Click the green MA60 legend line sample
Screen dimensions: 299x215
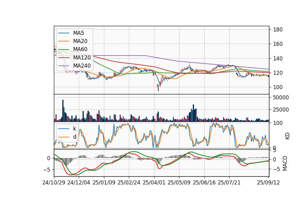point(64,49)
